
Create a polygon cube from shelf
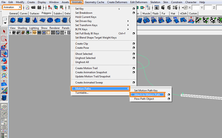point(20,20)
